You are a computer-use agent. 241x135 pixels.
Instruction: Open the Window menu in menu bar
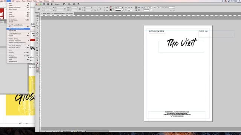coord(46,1)
